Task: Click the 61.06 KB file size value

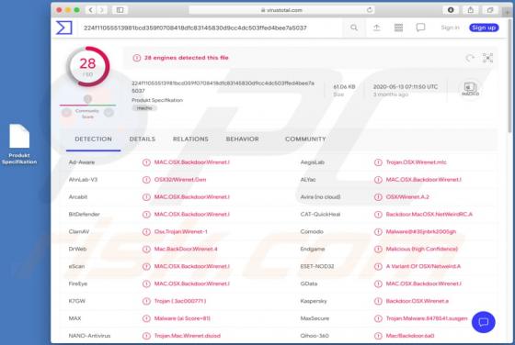Action: (344, 87)
